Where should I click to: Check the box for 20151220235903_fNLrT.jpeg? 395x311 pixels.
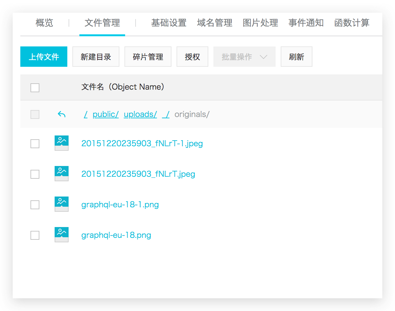click(x=35, y=174)
